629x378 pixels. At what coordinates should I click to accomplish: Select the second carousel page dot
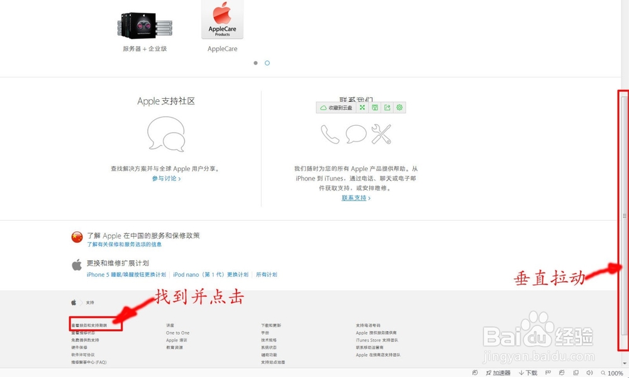(267, 63)
